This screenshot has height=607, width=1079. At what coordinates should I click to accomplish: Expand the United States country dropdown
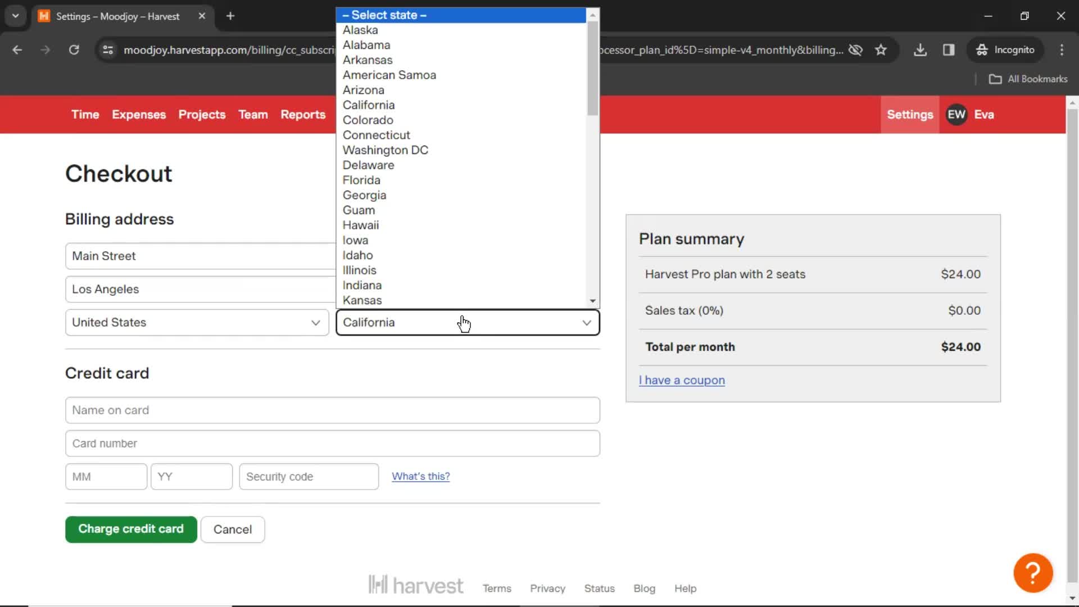point(196,321)
